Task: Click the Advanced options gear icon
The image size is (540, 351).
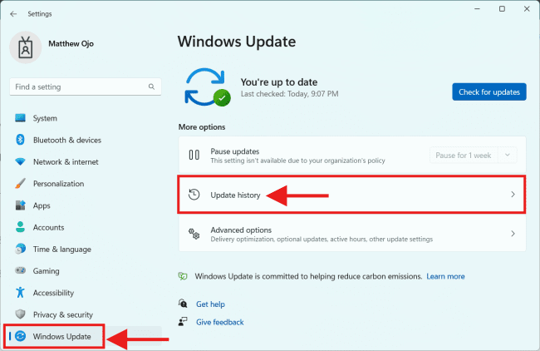Action: coord(194,234)
